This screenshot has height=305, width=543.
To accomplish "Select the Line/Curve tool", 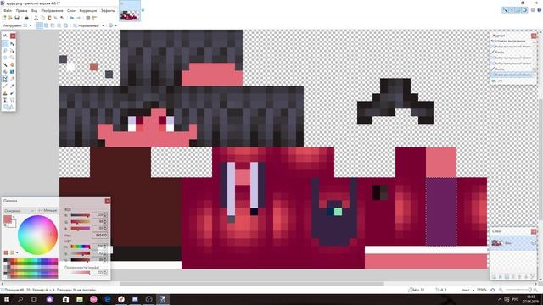I will pyautogui.click(x=12, y=100).
